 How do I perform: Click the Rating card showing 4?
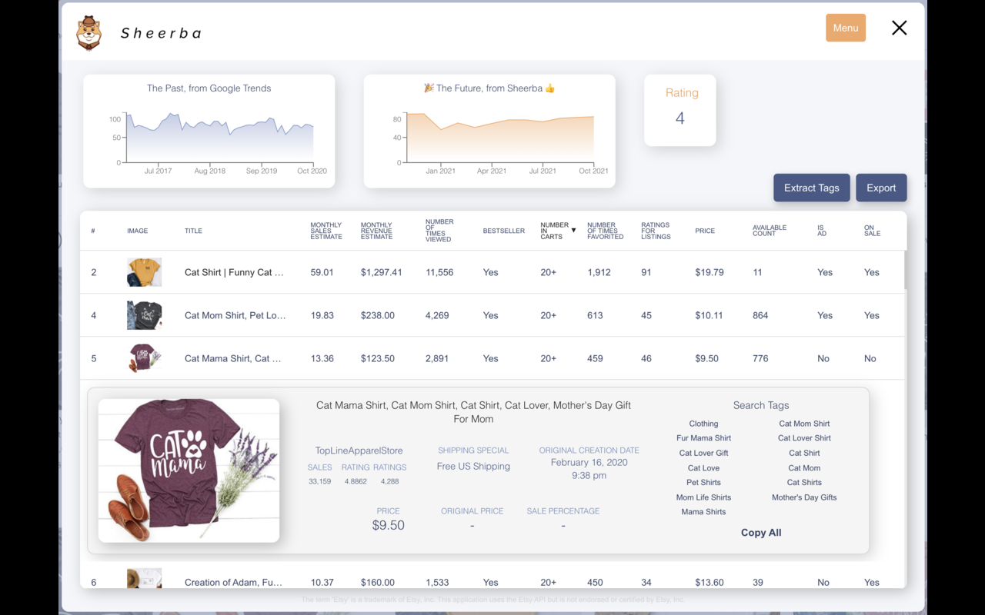tap(680, 110)
